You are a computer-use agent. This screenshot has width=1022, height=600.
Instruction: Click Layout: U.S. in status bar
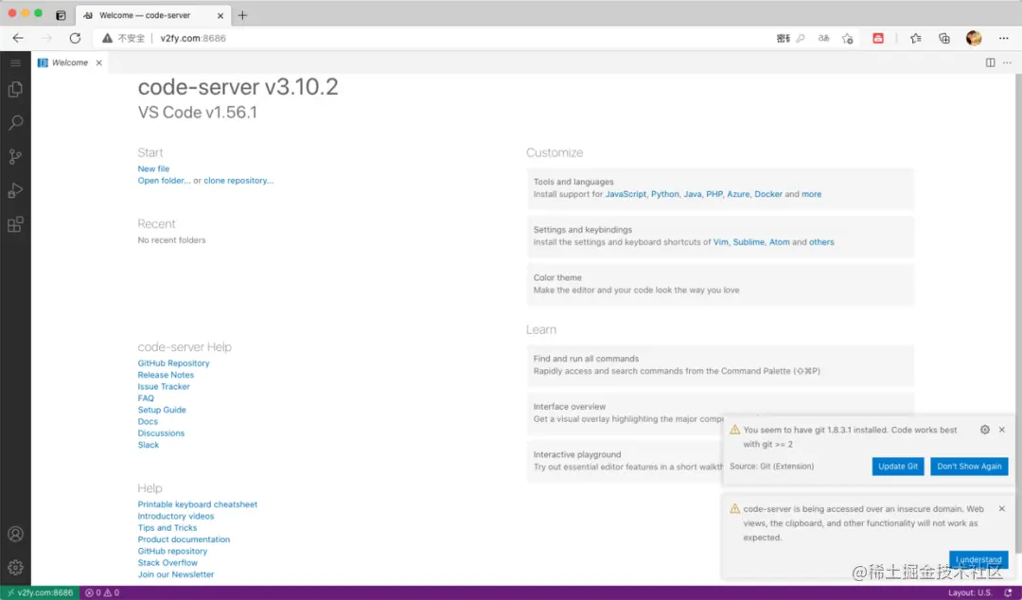click(970, 592)
